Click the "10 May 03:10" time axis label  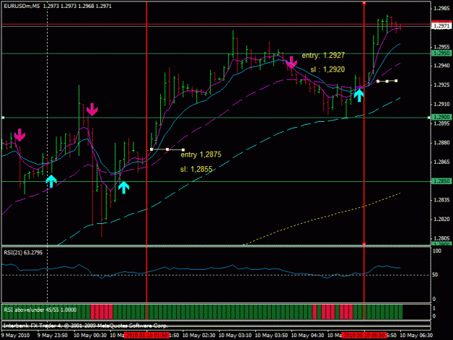click(x=235, y=336)
